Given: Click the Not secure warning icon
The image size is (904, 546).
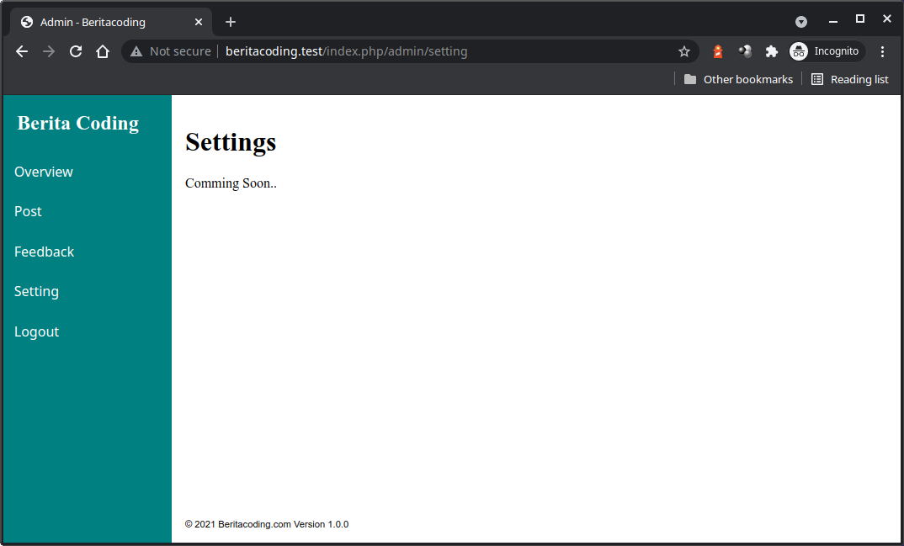Looking at the screenshot, I should click(x=136, y=51).
